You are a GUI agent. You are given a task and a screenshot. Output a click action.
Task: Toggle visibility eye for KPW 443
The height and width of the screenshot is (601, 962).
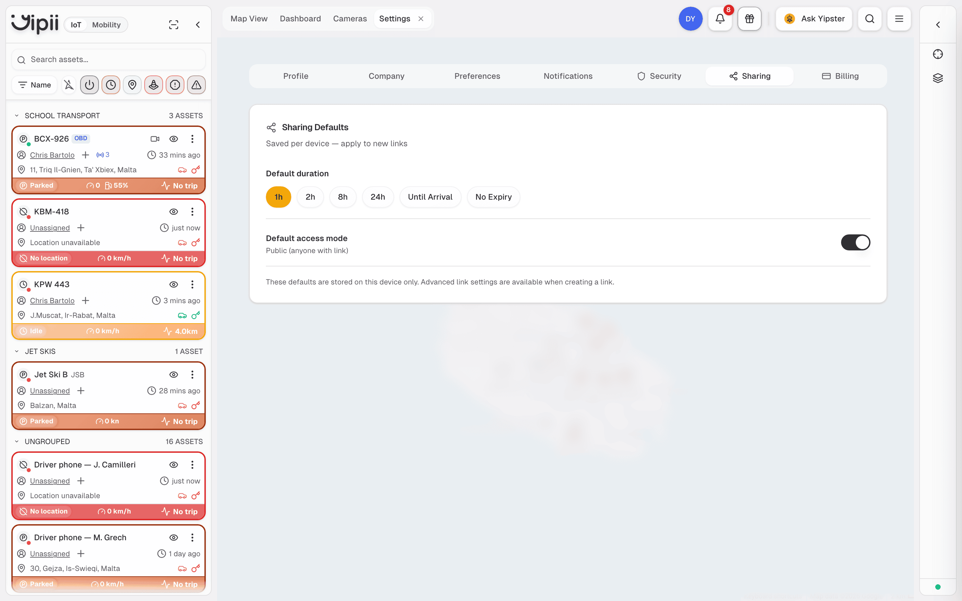point(174,284)
